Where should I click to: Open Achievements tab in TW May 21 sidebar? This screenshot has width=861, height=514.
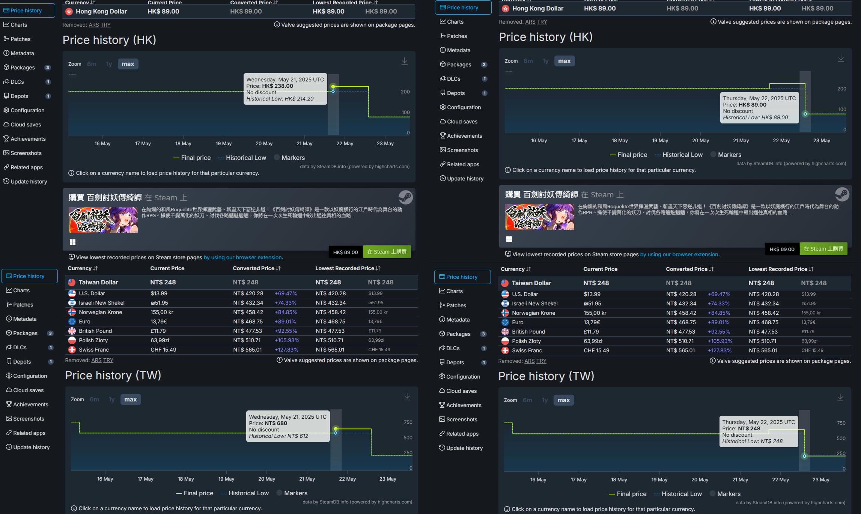point(29,404)
